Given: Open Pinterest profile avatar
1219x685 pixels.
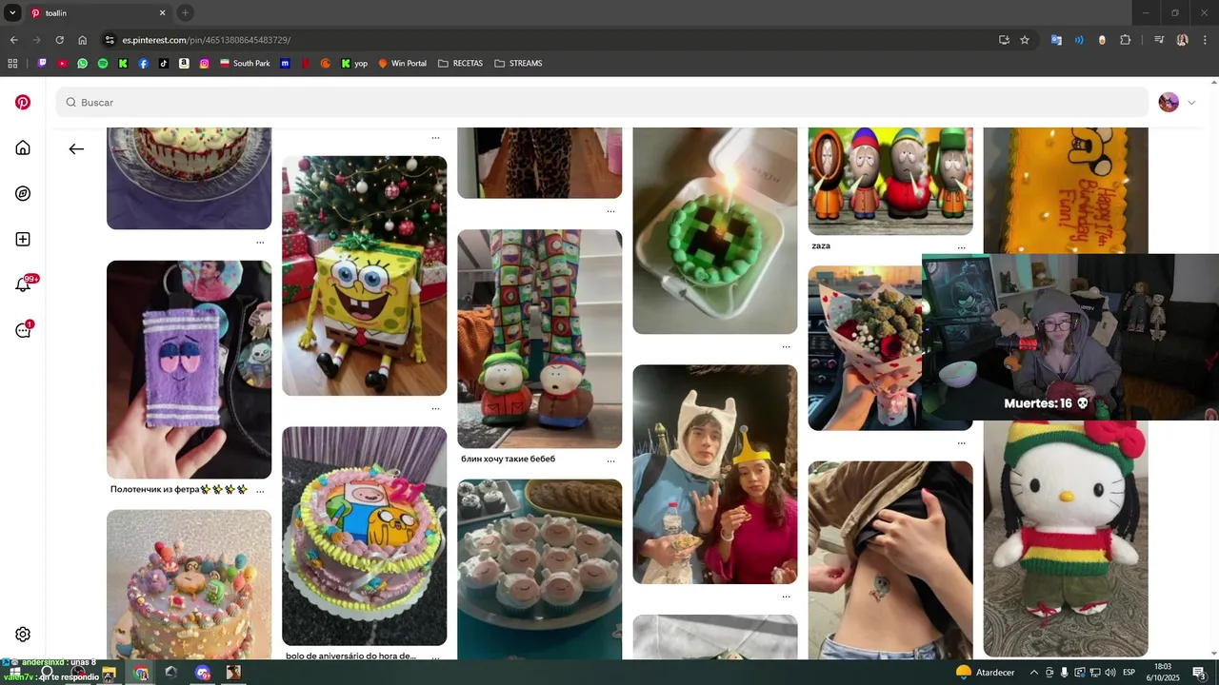Looking at the screenshot, I should 1169,102.
